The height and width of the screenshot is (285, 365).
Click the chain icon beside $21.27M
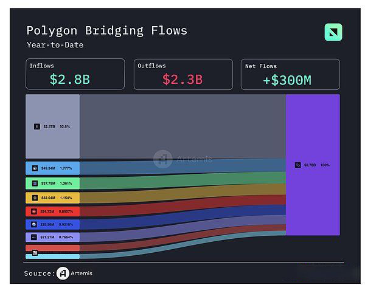coord(35,238)
